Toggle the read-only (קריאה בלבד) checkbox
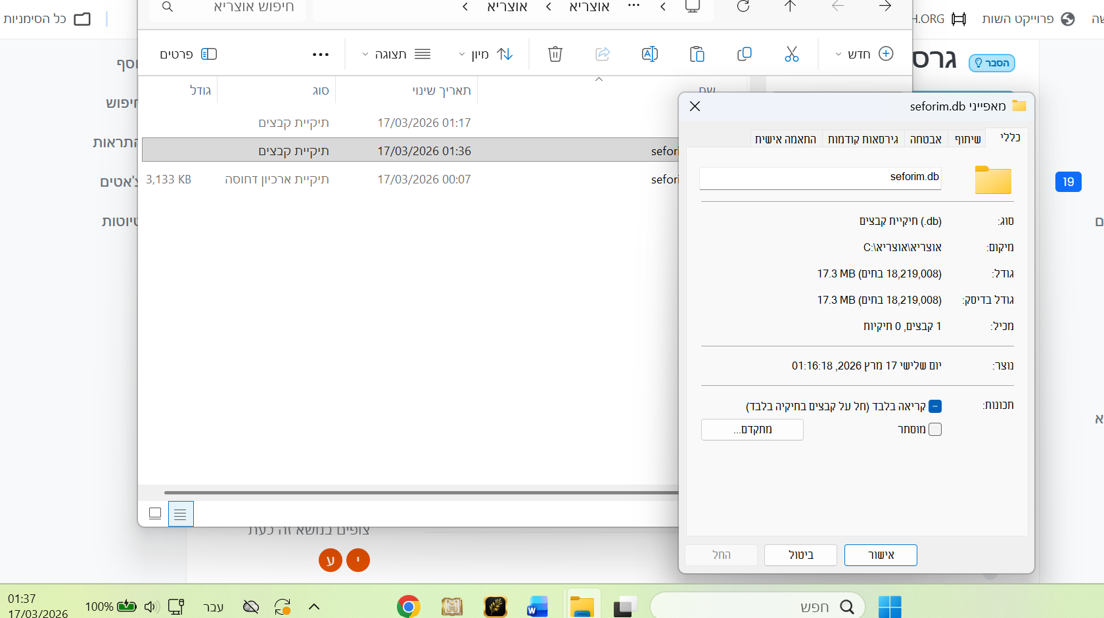 [935, 406]
